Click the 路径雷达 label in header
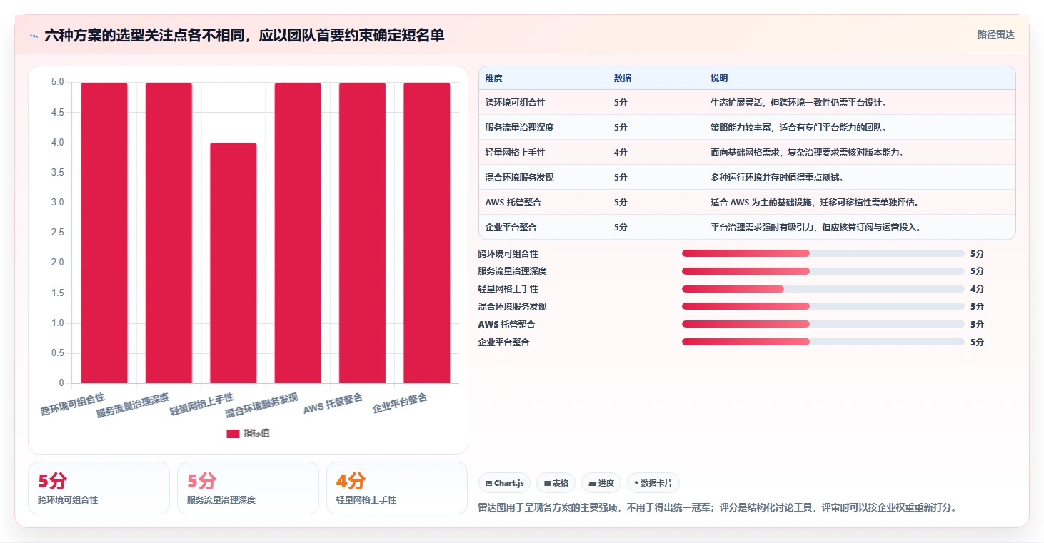The width and height of the screenshot is (1044, 543). [x=995, y=34]
